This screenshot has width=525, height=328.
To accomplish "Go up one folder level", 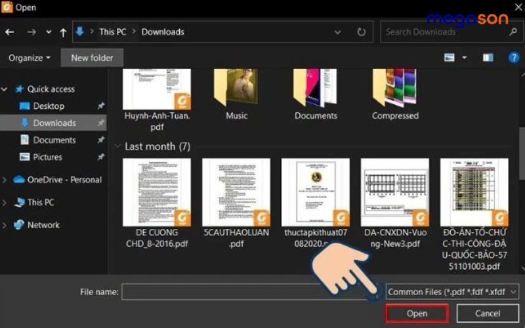I will [x=63, y=32].
